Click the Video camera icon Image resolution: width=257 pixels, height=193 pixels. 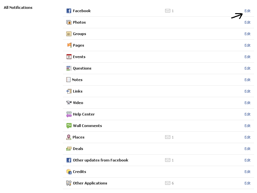pyautogui.click(x=69, y=103)
